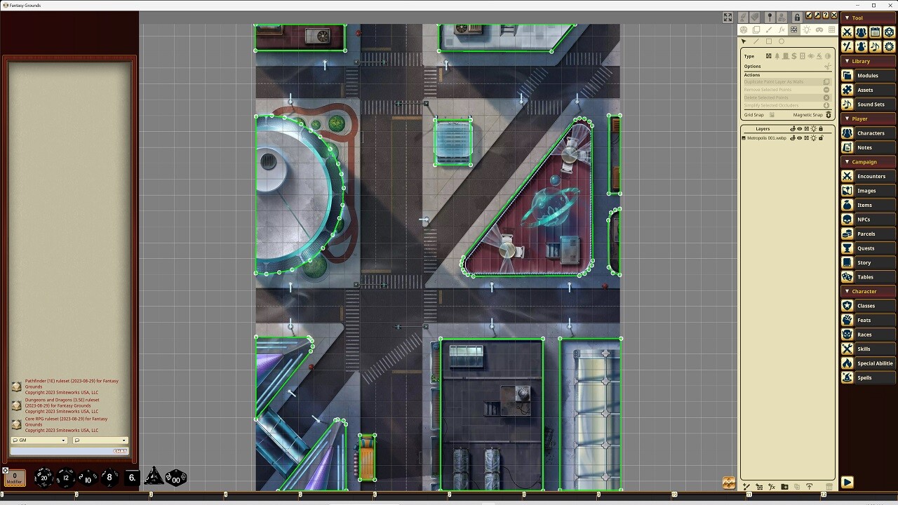Toggle visibility of Metropolis 001.webp layer
Viewport: 898px width, 505px height.
click(799, 138)
